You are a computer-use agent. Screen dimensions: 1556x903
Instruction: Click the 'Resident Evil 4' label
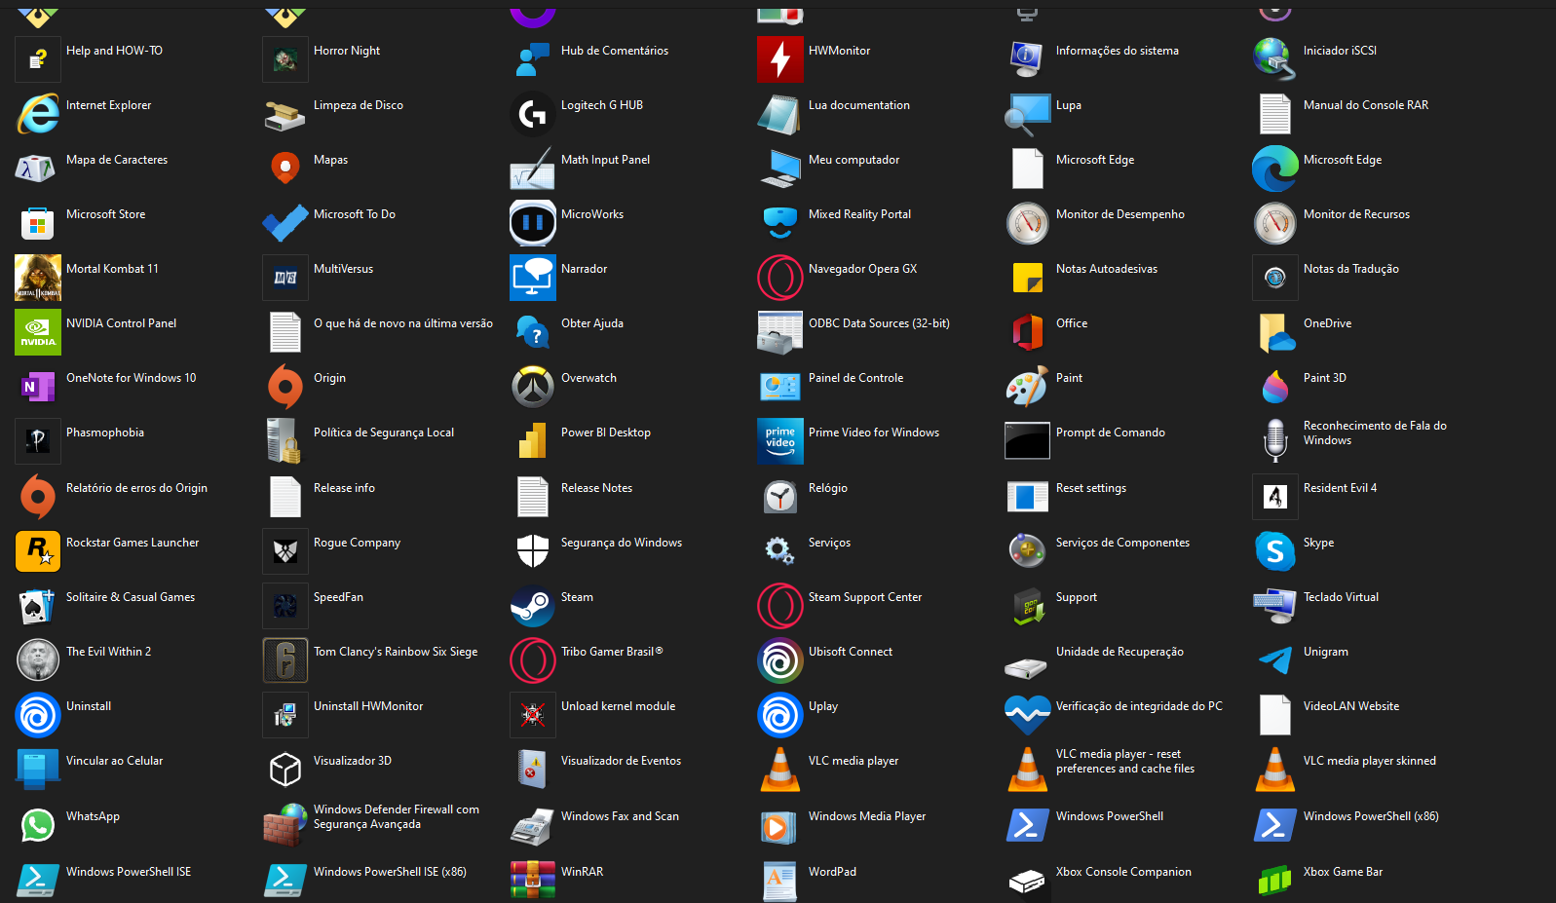(1340, 488)
